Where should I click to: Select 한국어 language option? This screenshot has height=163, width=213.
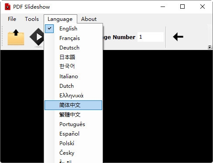[73, 67]
